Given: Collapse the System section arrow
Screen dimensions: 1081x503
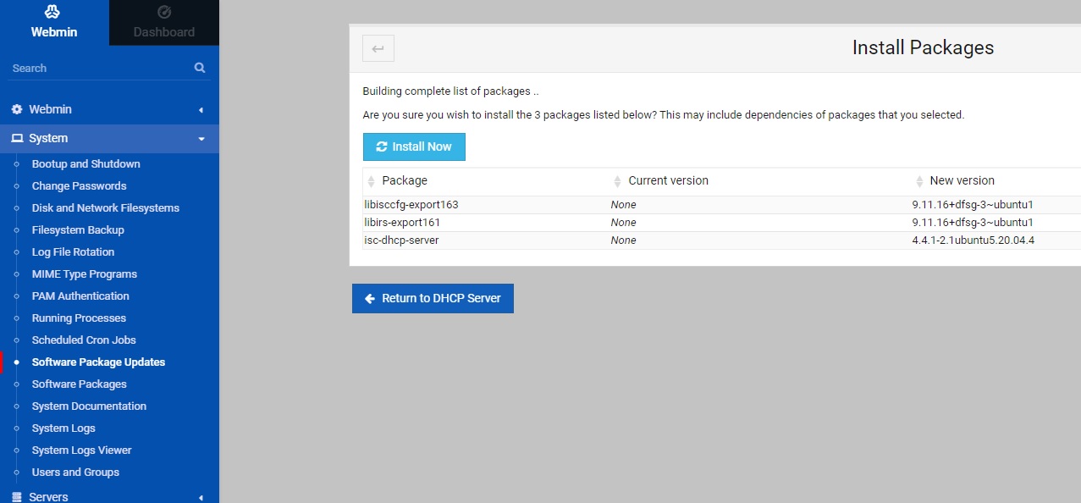Looking at the screenshot, I should pyautogui.click(x=201, y=139).
